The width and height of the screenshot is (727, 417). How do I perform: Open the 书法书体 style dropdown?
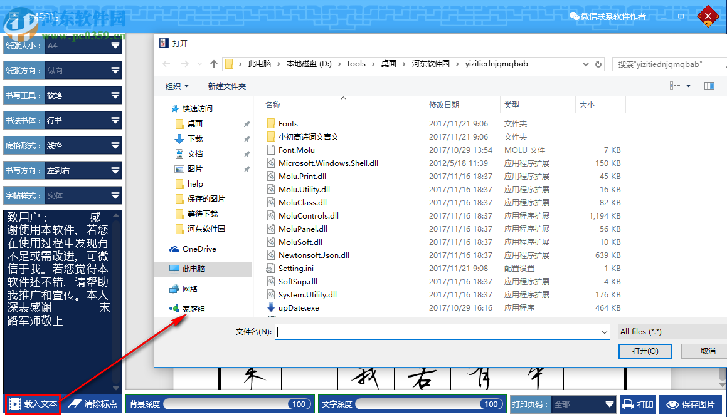(115, 120)
